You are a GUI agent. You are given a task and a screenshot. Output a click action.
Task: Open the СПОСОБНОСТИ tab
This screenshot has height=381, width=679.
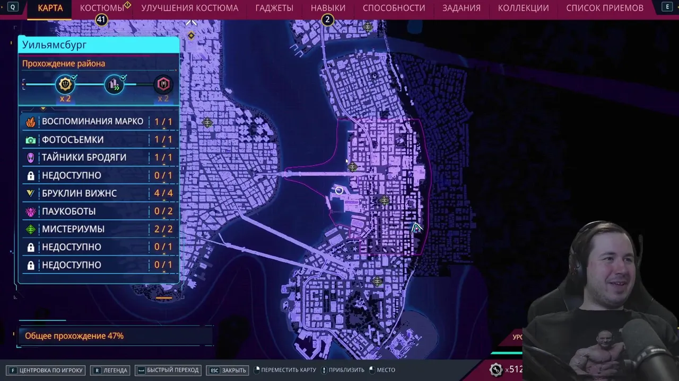point(394,8)
